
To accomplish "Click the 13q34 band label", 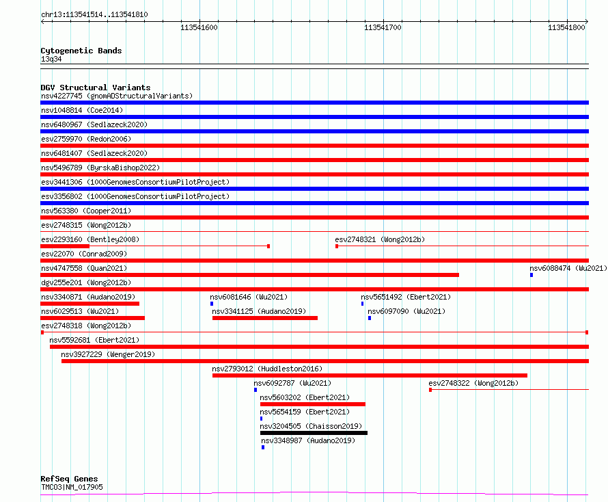I will pos(51,59).
